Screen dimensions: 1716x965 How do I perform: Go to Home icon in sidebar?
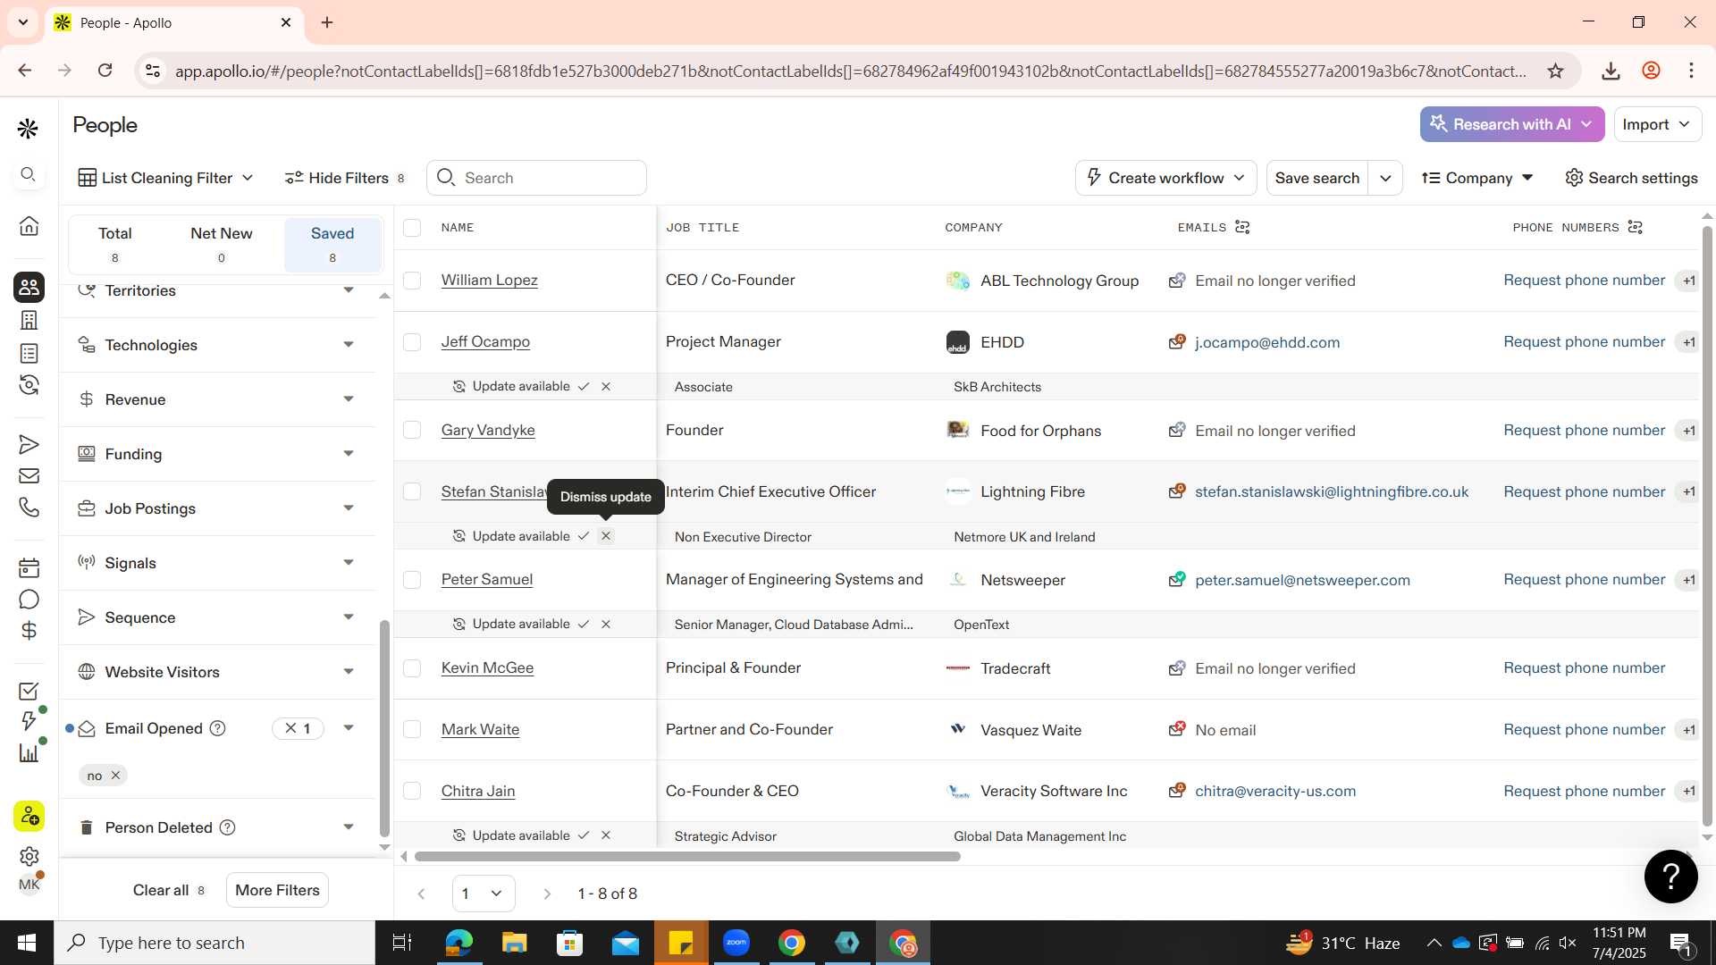click(29, 225)
